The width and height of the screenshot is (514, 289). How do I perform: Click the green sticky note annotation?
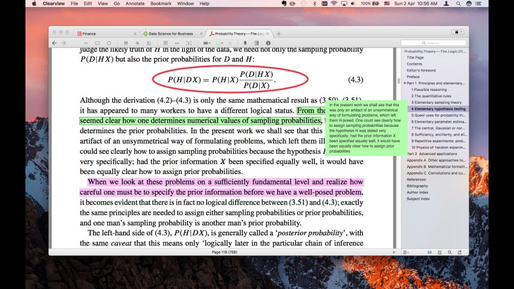click(x=366, y=128)
